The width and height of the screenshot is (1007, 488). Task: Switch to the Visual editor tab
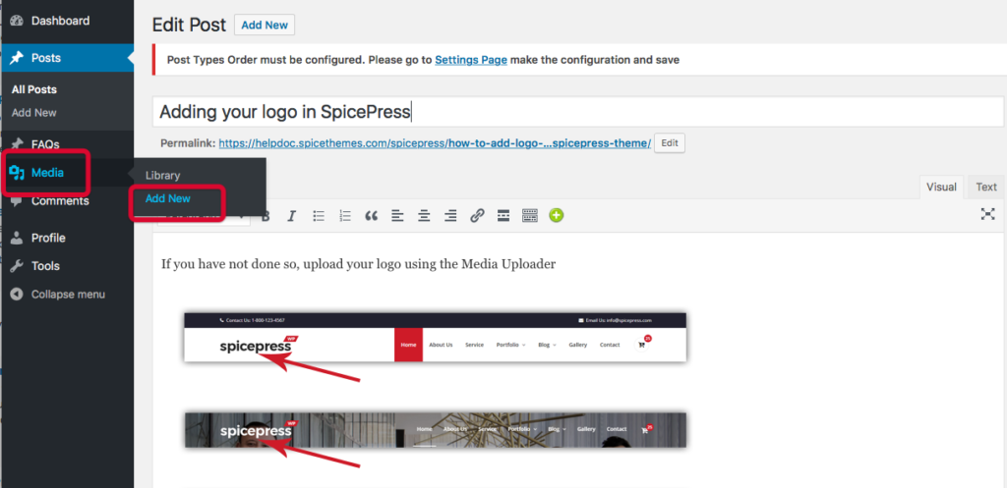941,188
